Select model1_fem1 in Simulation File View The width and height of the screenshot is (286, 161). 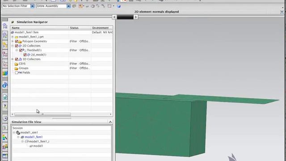coord(34,137)
